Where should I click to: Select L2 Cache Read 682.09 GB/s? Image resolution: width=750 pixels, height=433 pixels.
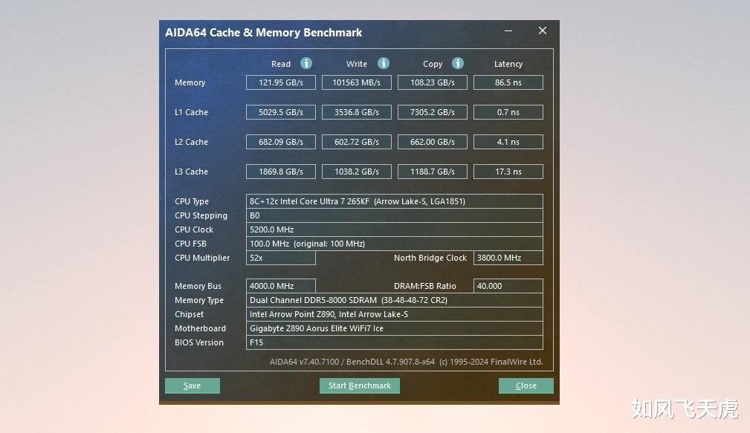pyautogui.click(x=281, y=142)
